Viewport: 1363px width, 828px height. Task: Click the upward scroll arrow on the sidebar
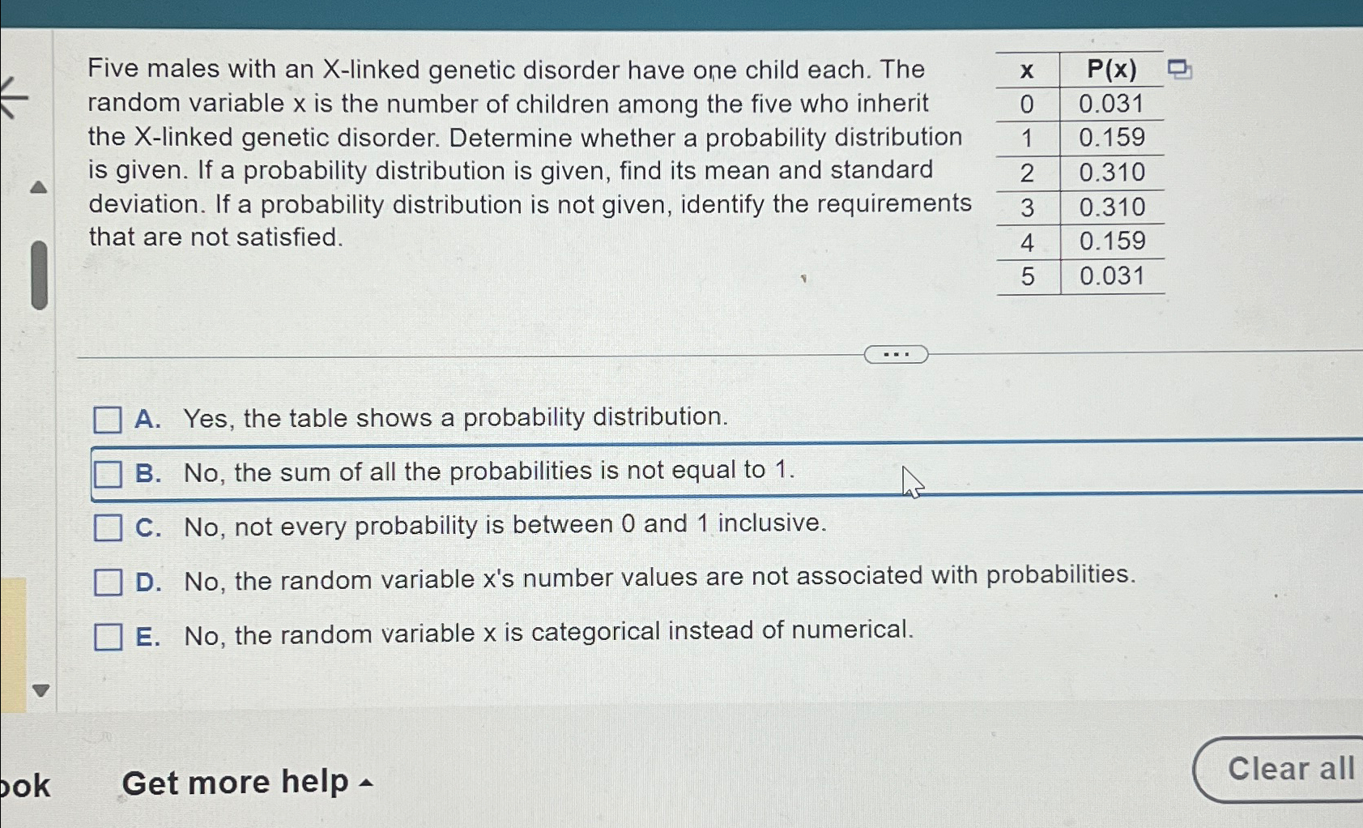click(38, 186)
